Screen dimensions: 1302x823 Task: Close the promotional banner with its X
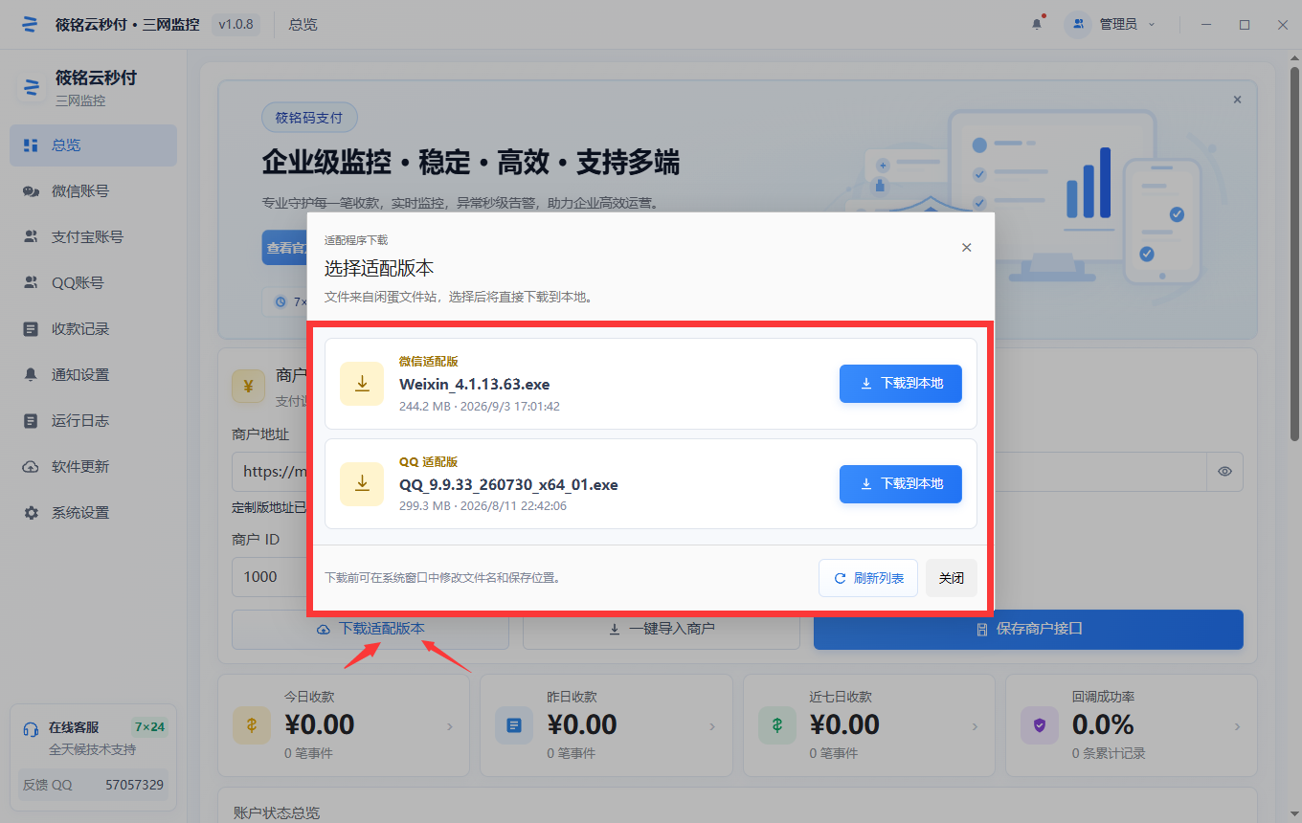[1237, 100]
